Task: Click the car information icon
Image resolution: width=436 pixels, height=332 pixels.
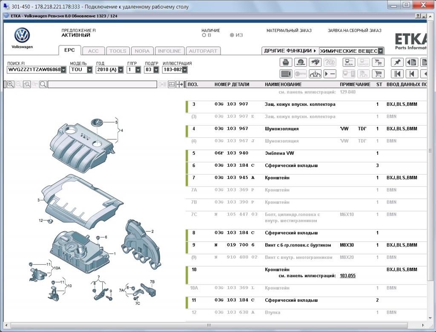Action: click(x=315, y=74)
